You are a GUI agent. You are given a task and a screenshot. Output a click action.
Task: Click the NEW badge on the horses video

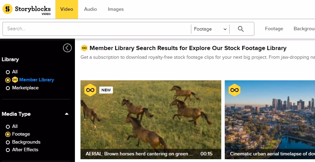[106, 90]
